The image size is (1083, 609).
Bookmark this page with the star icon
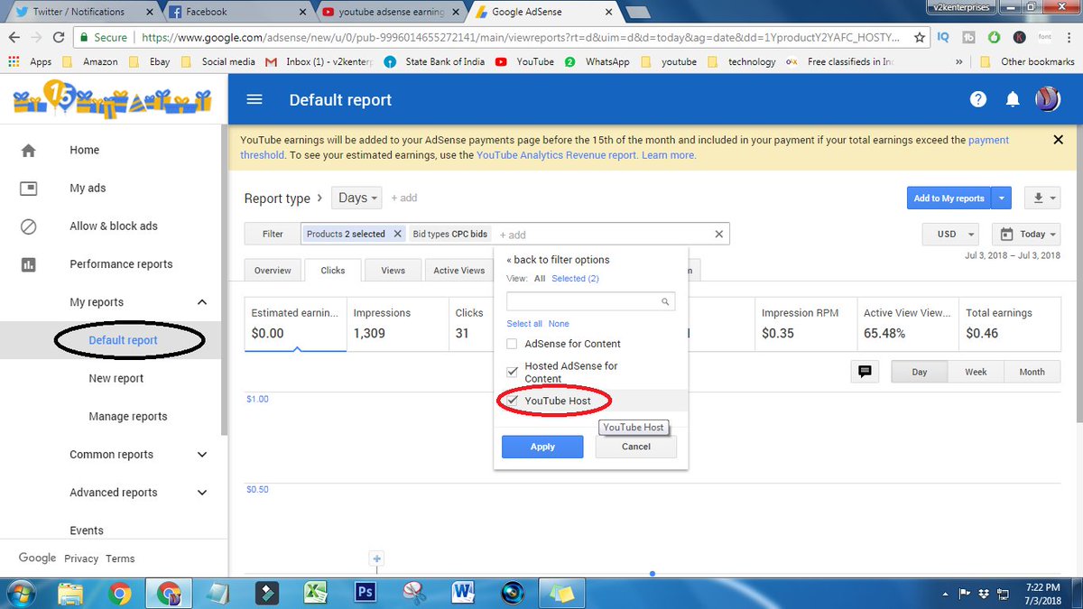click(919, 38)
